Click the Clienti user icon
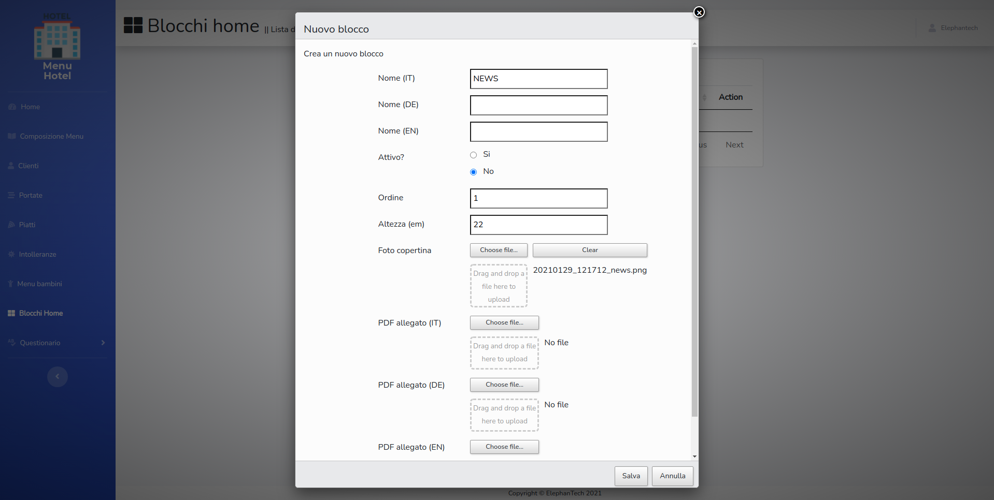Image resolution: width=994 pixels, height=500 pixels. (x=11, y=166)
